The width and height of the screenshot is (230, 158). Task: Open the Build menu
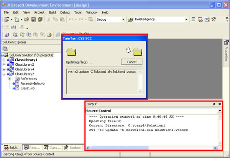pos(53,13)
